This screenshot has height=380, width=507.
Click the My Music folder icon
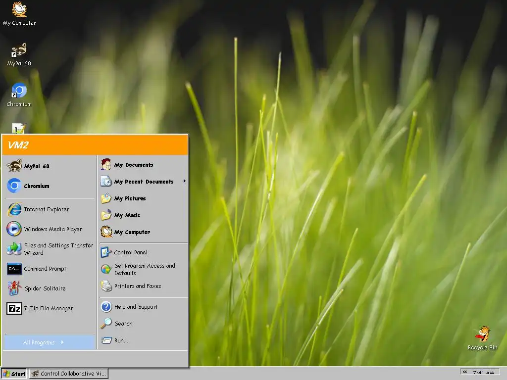coord(106,215)
